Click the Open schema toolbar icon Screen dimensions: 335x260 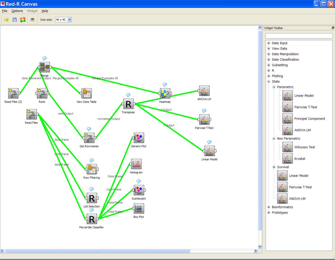[x=7, y=20]
